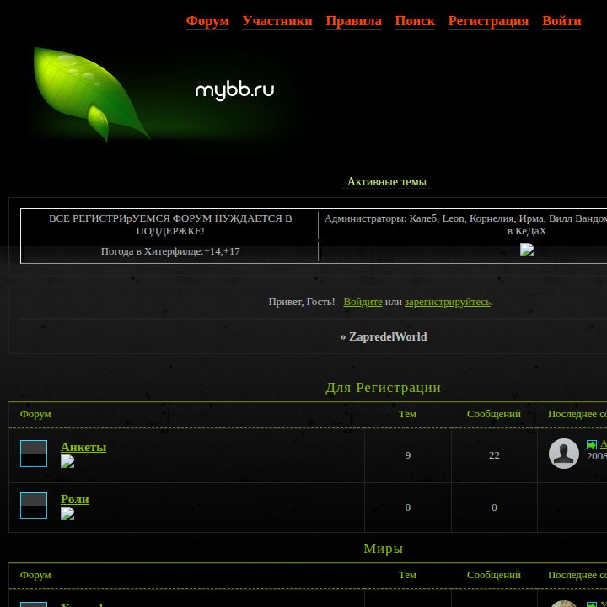
Task: Open the Поиск page
Action: 415,20
